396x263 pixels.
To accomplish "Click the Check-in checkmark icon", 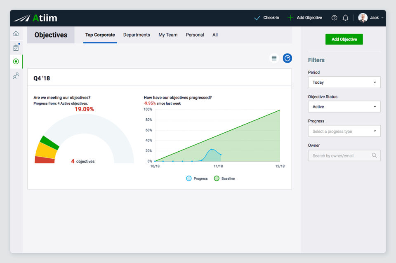I will click(257, 18).
